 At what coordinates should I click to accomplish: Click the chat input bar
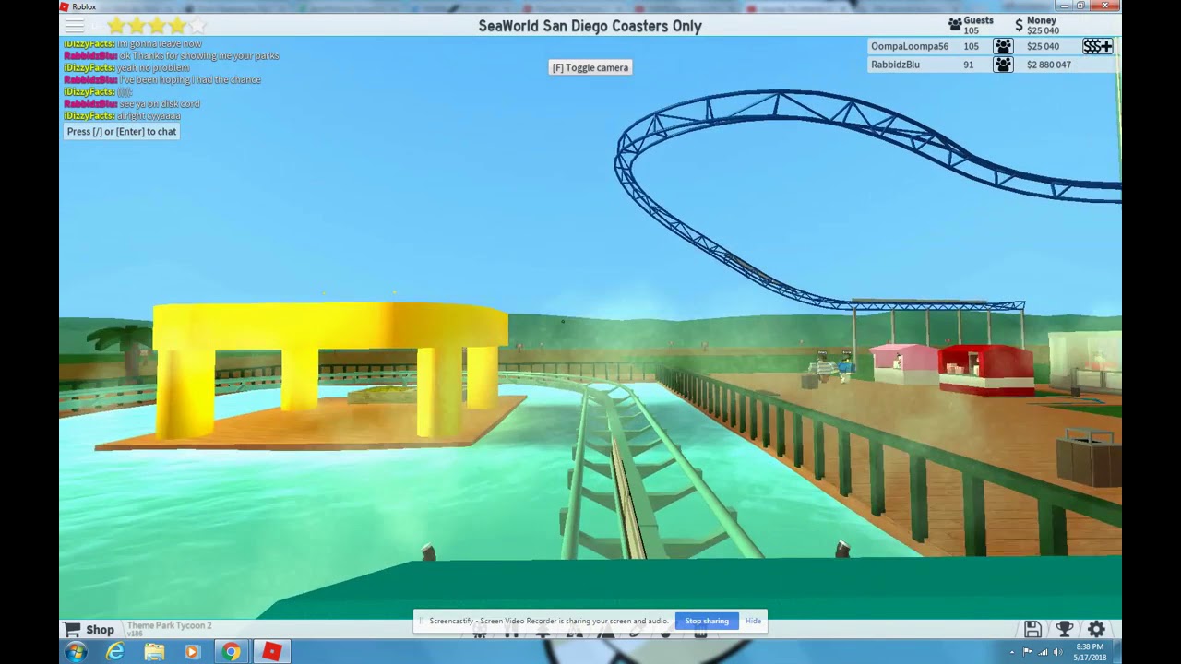(x=121, y=132)
